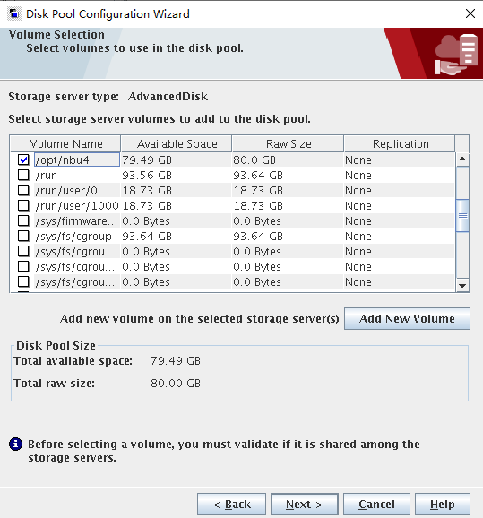Return with the Back button

[231, 505]
